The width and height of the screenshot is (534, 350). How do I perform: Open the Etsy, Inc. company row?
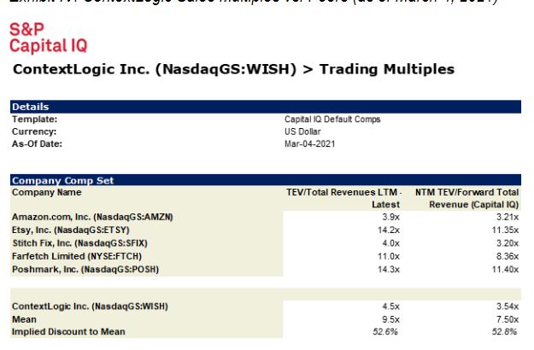79,230
